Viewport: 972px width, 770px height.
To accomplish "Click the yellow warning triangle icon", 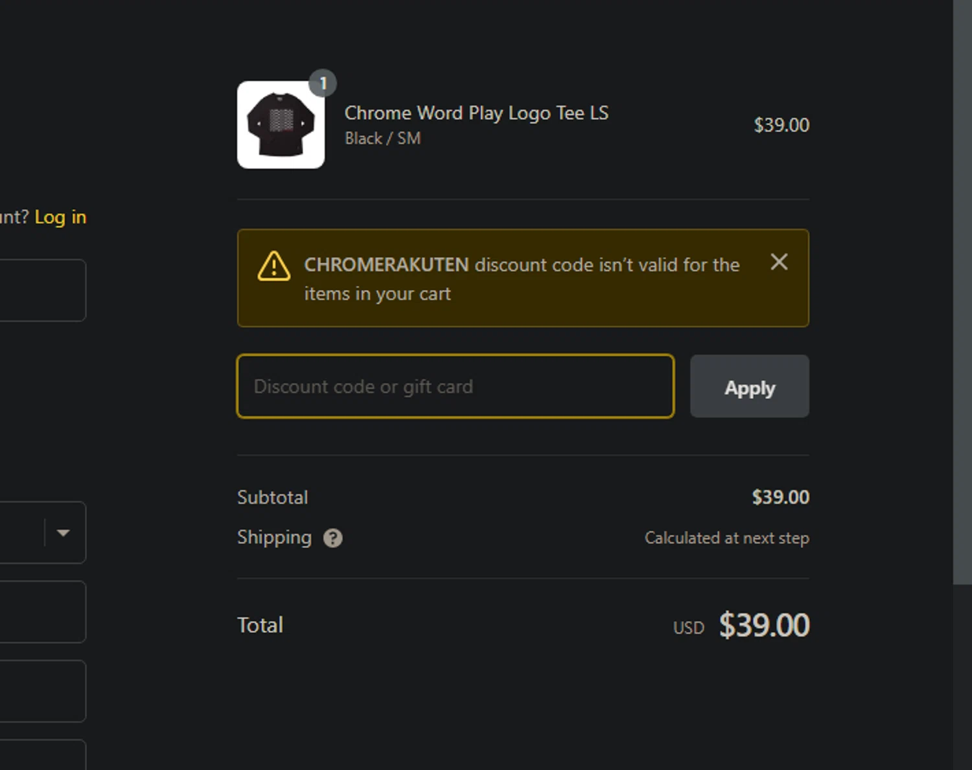I will pyautogui.click(x=273, y=266).
